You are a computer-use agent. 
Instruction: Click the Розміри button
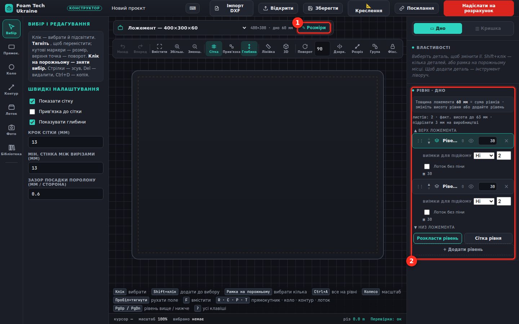[314, 28]
